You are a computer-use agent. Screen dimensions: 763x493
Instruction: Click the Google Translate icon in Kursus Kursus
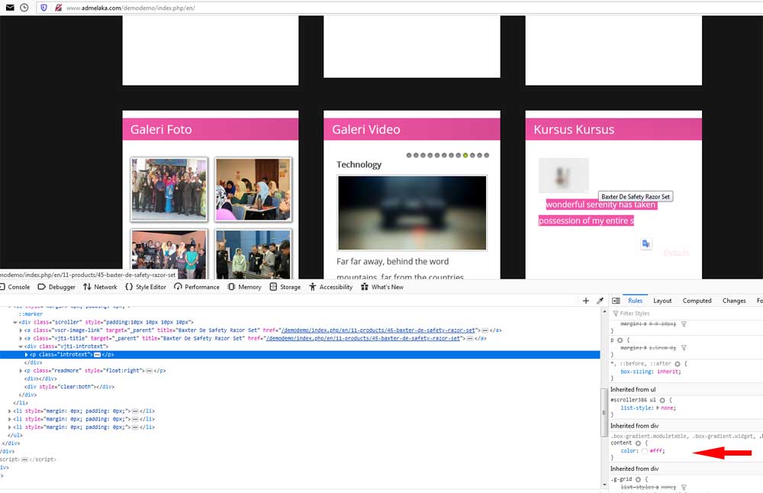[x=645, y=243]
